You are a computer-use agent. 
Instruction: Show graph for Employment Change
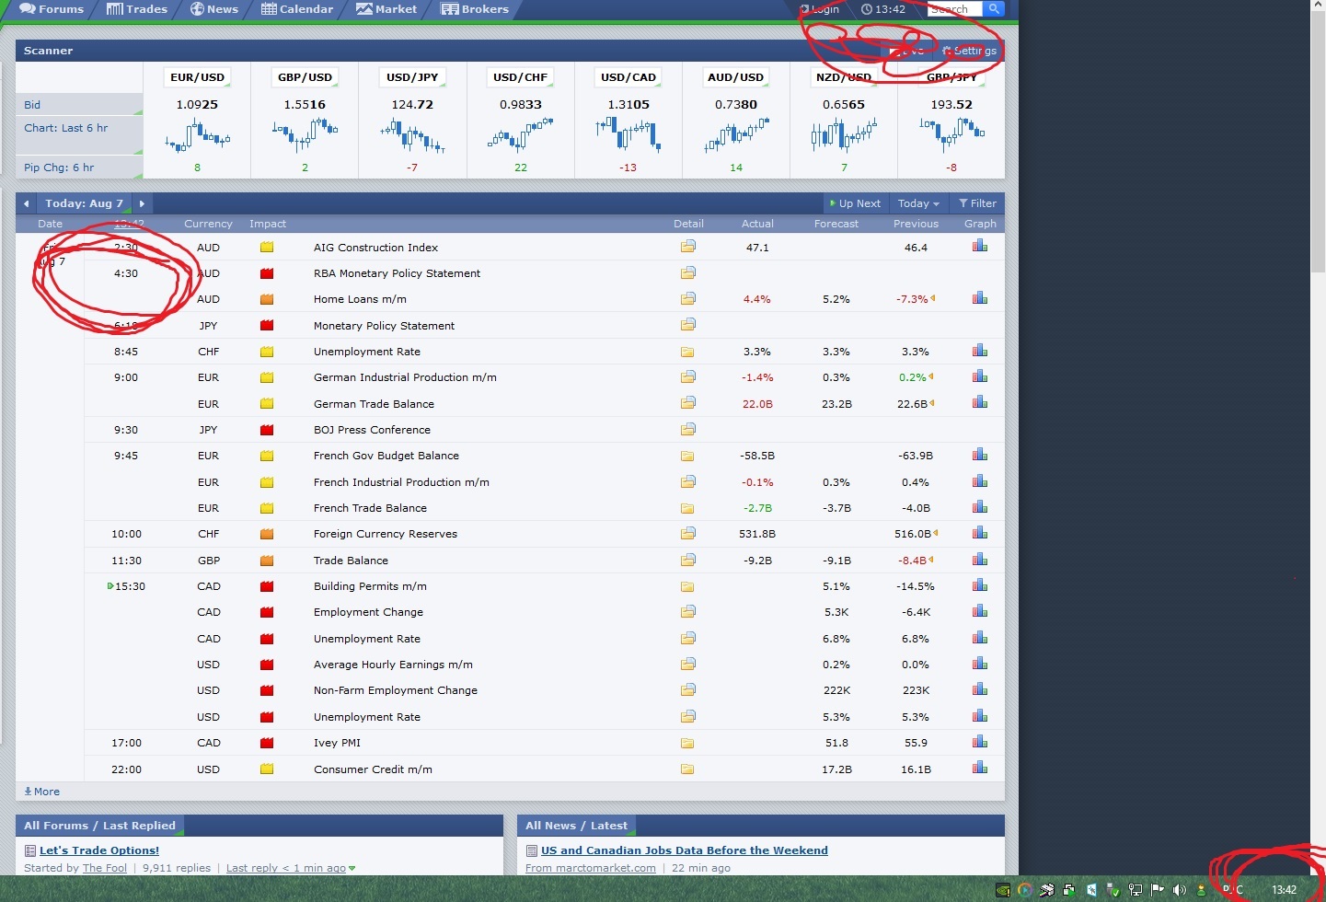pos(980,611)
